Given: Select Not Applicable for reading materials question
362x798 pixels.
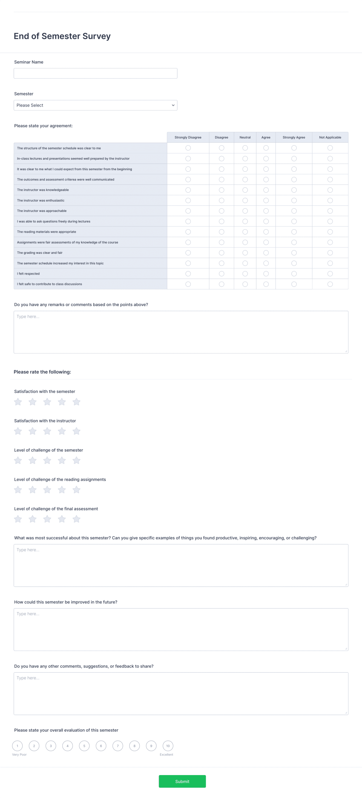Looking at the screenshot, I should (x=330, y=231).
